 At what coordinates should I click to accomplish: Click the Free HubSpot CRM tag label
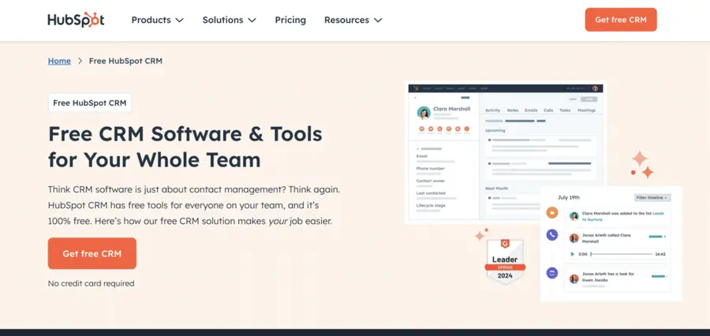click(90, 103)
